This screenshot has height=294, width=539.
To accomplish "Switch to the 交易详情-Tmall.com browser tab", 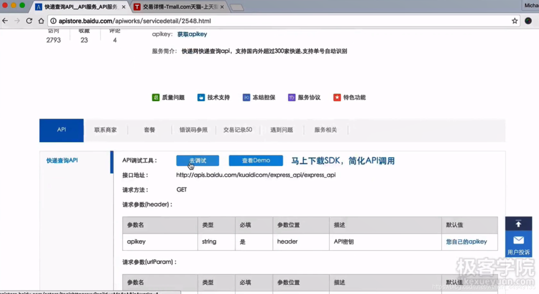I will [x=180, y=7].
